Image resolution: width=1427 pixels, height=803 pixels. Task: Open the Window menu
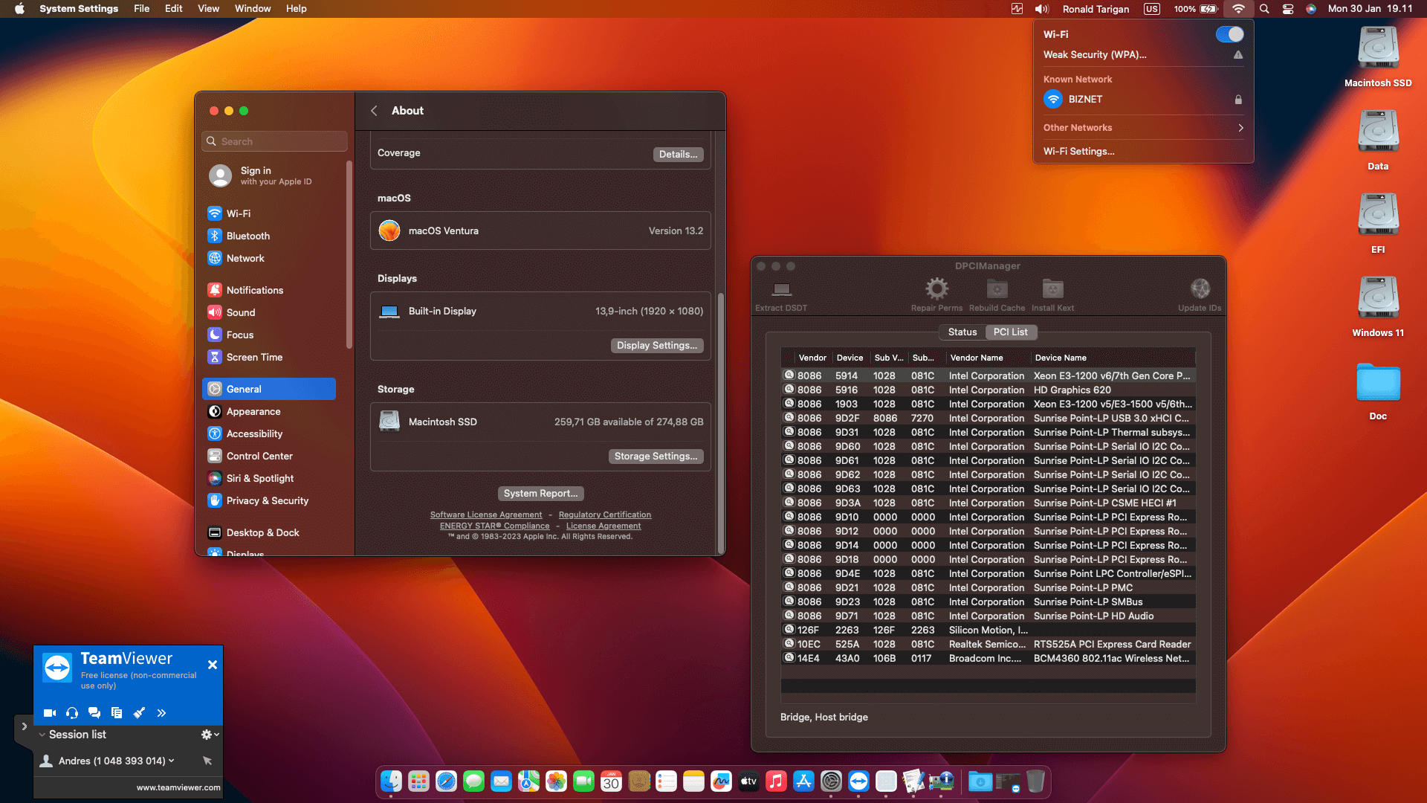[x=253, y=9]
